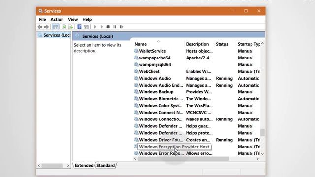Click the Restart Service icon
This screenshot has width=315, height=177.
[x=121, y=27]
